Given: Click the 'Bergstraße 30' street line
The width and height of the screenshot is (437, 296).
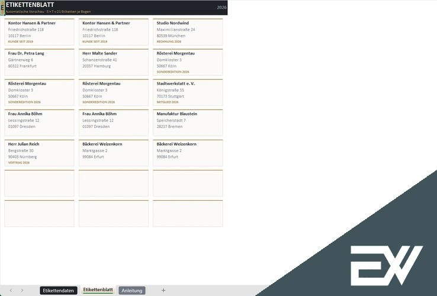Looking at the screenshot, I should coord(21,151).
